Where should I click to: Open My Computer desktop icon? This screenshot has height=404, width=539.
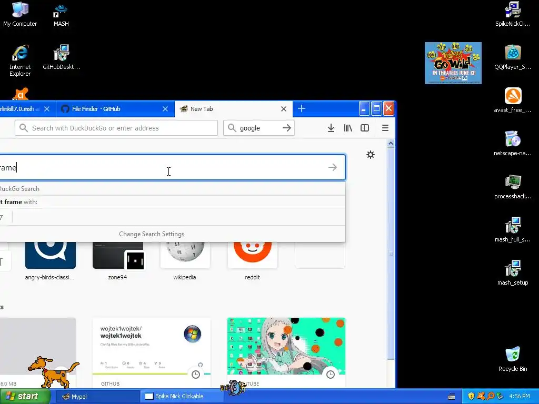tap(20, 14)
